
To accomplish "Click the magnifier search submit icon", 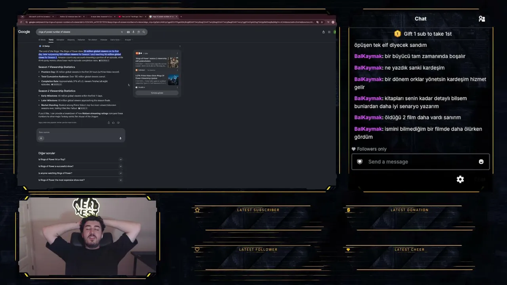I will pyautogui.click(x=143, y=32).
